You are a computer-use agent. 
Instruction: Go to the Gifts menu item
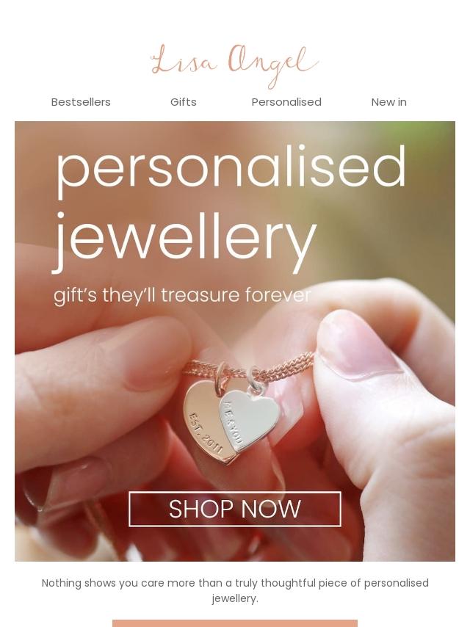click(x=183, y=102)
